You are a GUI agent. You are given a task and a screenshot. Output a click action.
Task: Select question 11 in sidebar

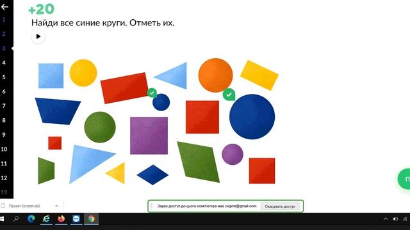tap(4, 164)
